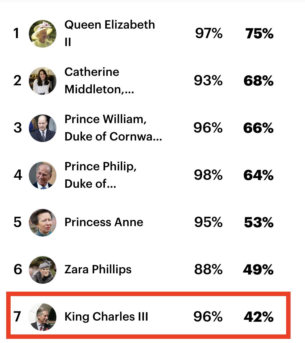The image size is (305, 343).
Task: Click the avatar in the Prince Philip row
Action: 42,175
